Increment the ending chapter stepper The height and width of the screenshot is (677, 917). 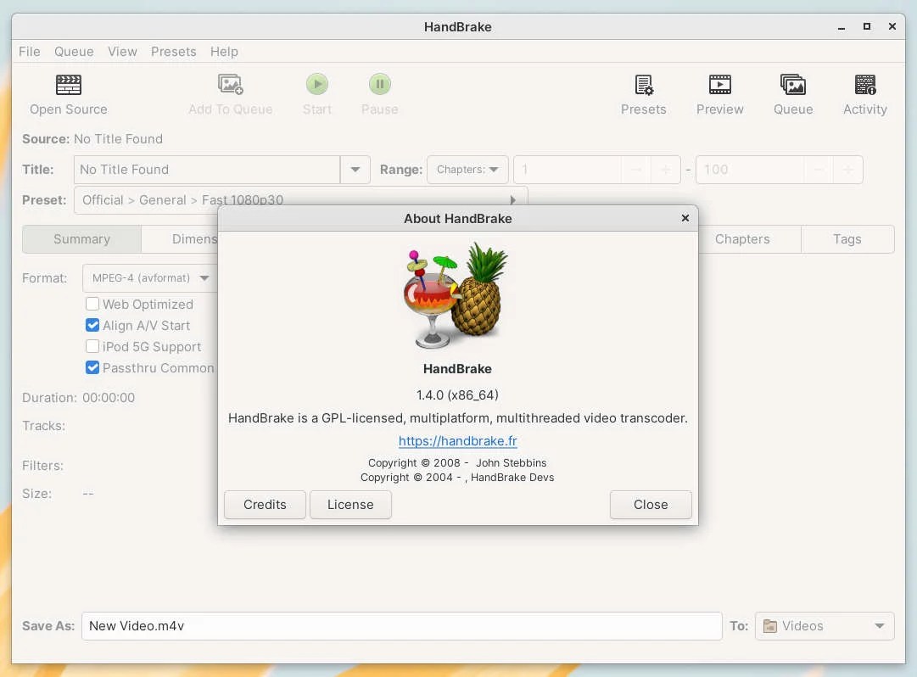848,170
